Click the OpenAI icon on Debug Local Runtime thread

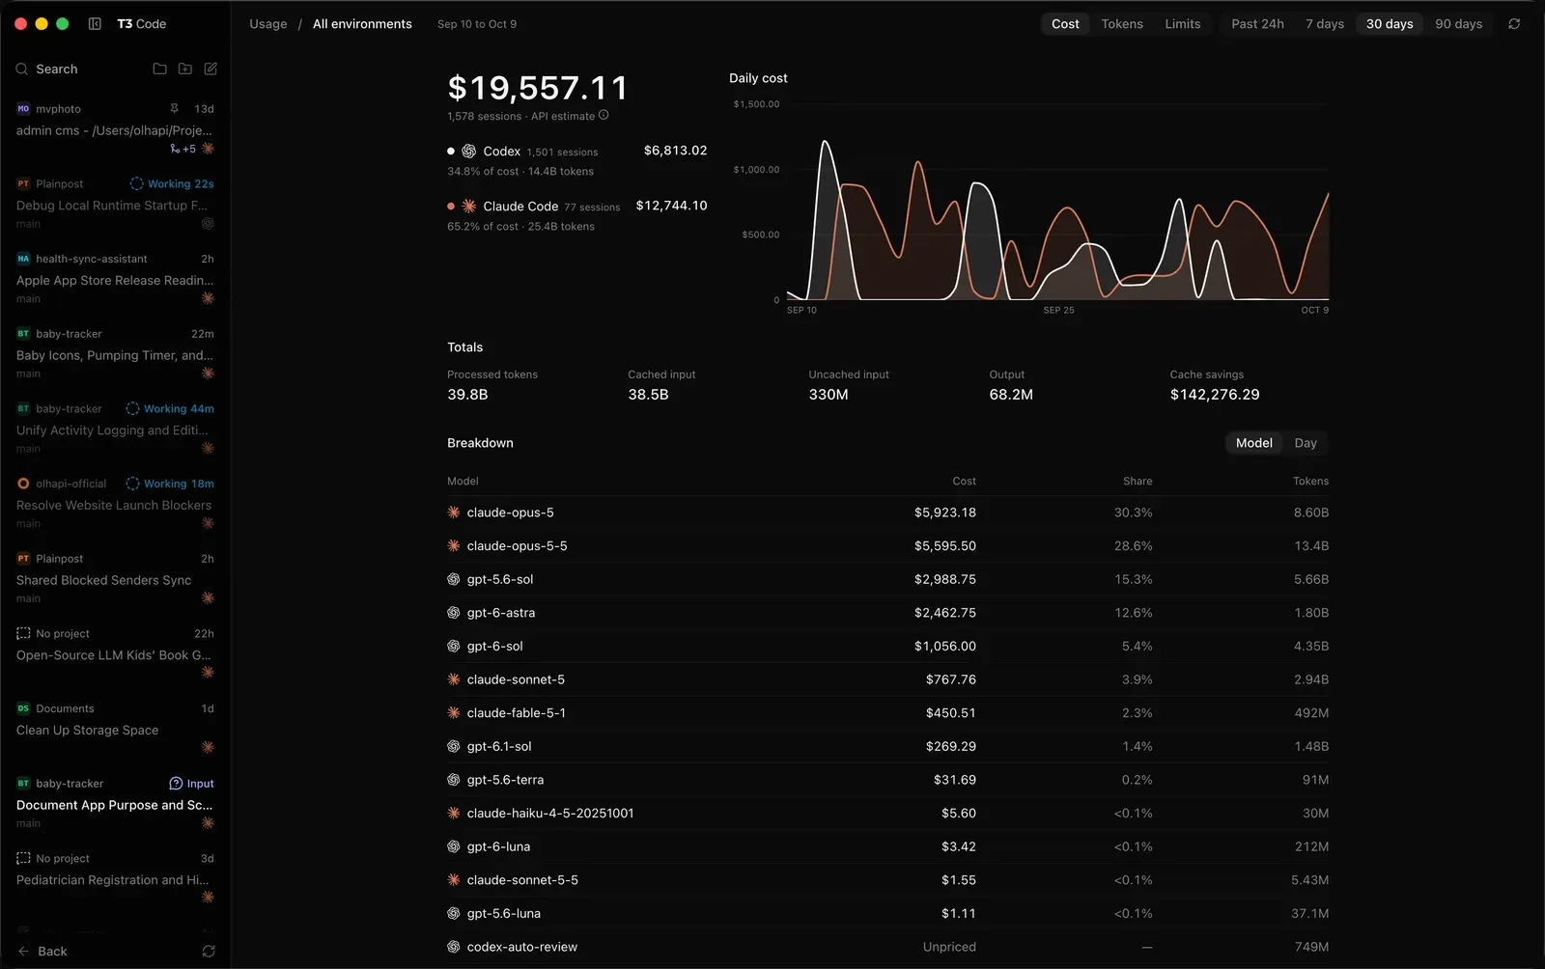point(208,224)
